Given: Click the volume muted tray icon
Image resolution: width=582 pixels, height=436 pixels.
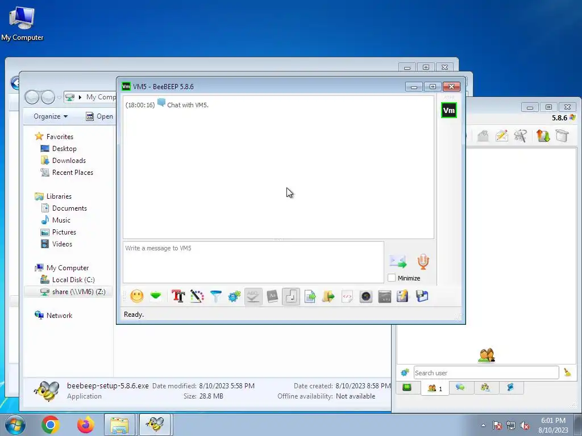Looking at the screenshot, I should coord(525,425).
